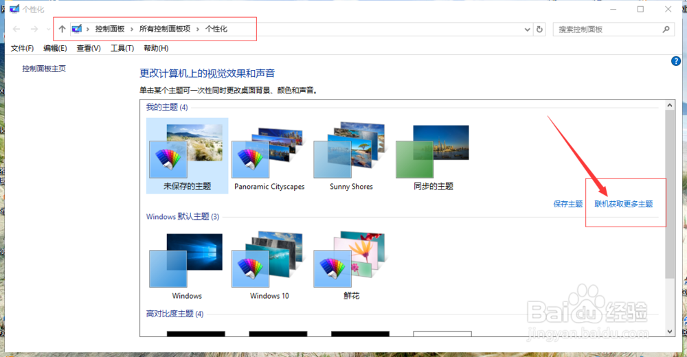Expand the chevron after 所有控制面板项 breadcrumb
Viewport: 687px width, 357px height.
198,29
